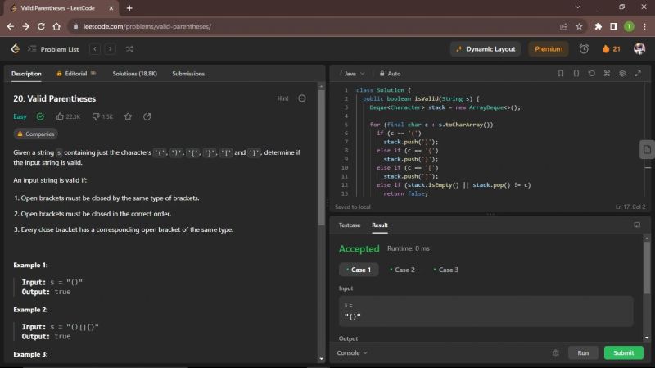
Task: Open the Testcase tab
Action: tap(350, 225)
